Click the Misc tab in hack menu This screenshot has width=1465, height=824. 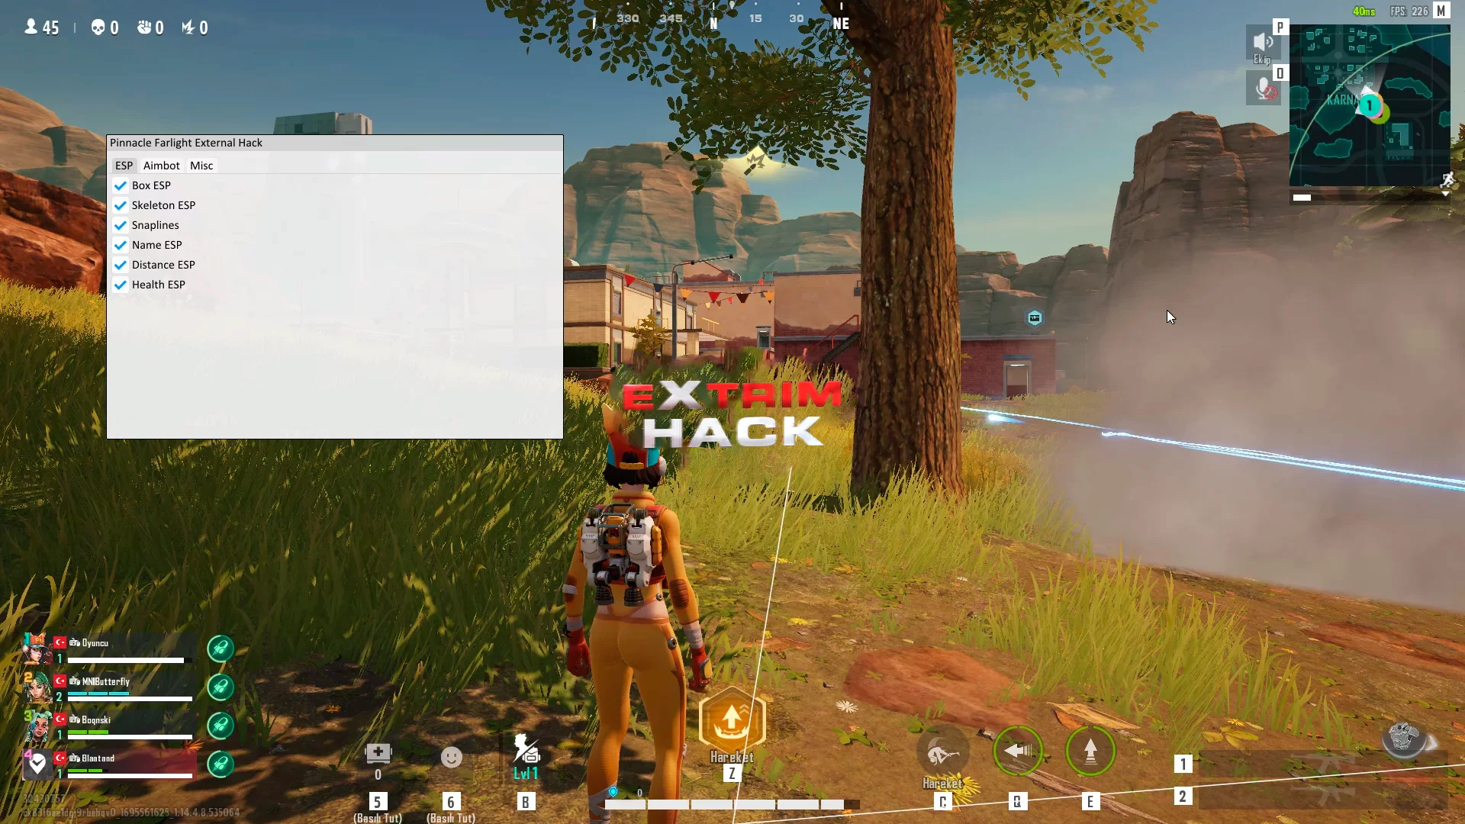201,165
